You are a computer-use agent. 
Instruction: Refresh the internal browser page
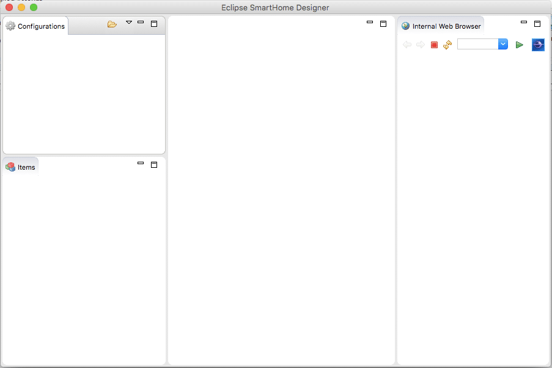click(x=447, y=45)
